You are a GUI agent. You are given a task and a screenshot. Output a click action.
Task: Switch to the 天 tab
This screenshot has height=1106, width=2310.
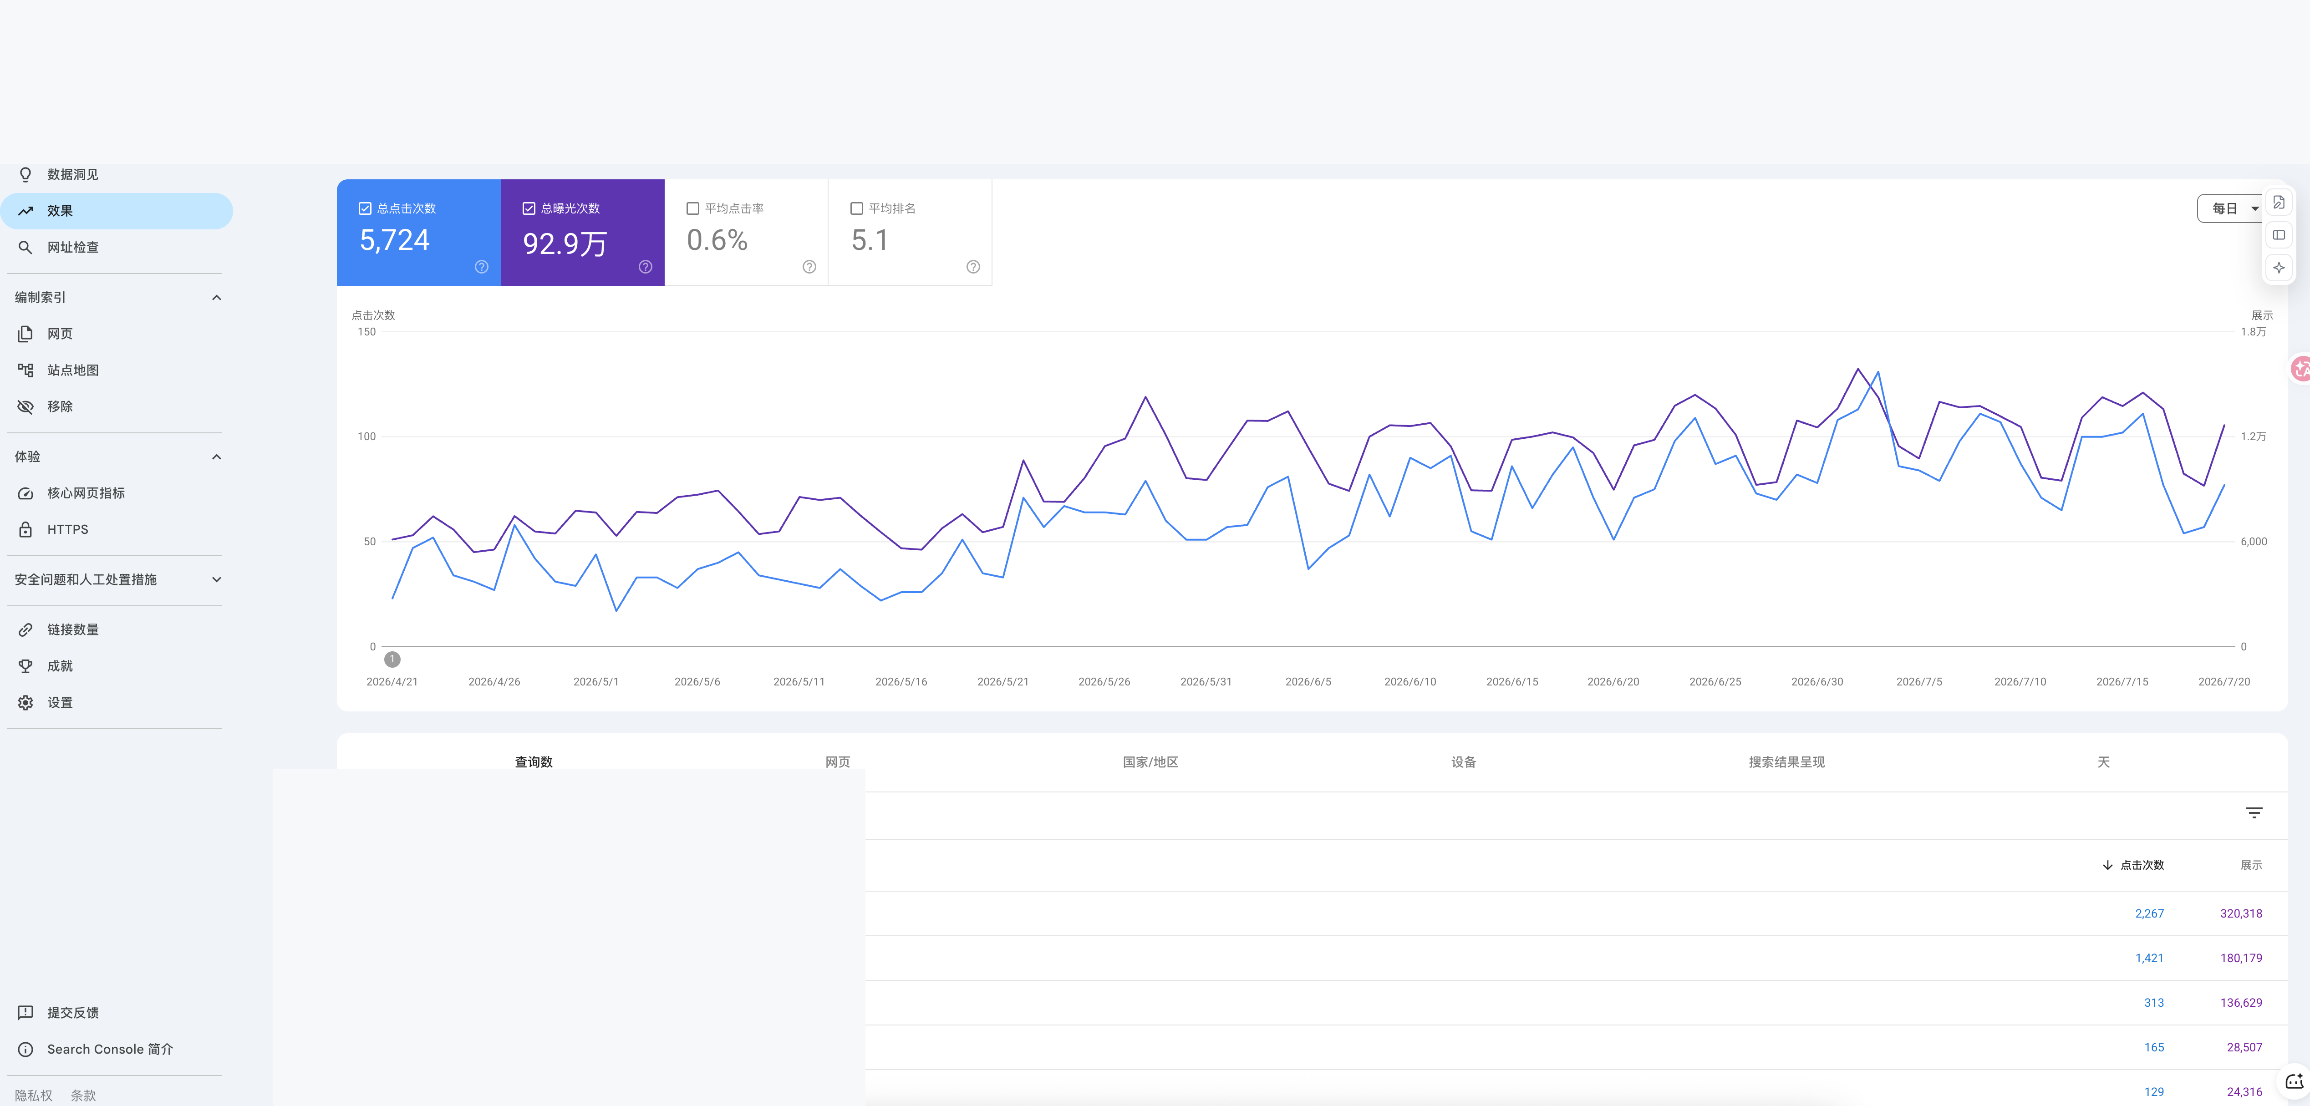point(2103,762)
